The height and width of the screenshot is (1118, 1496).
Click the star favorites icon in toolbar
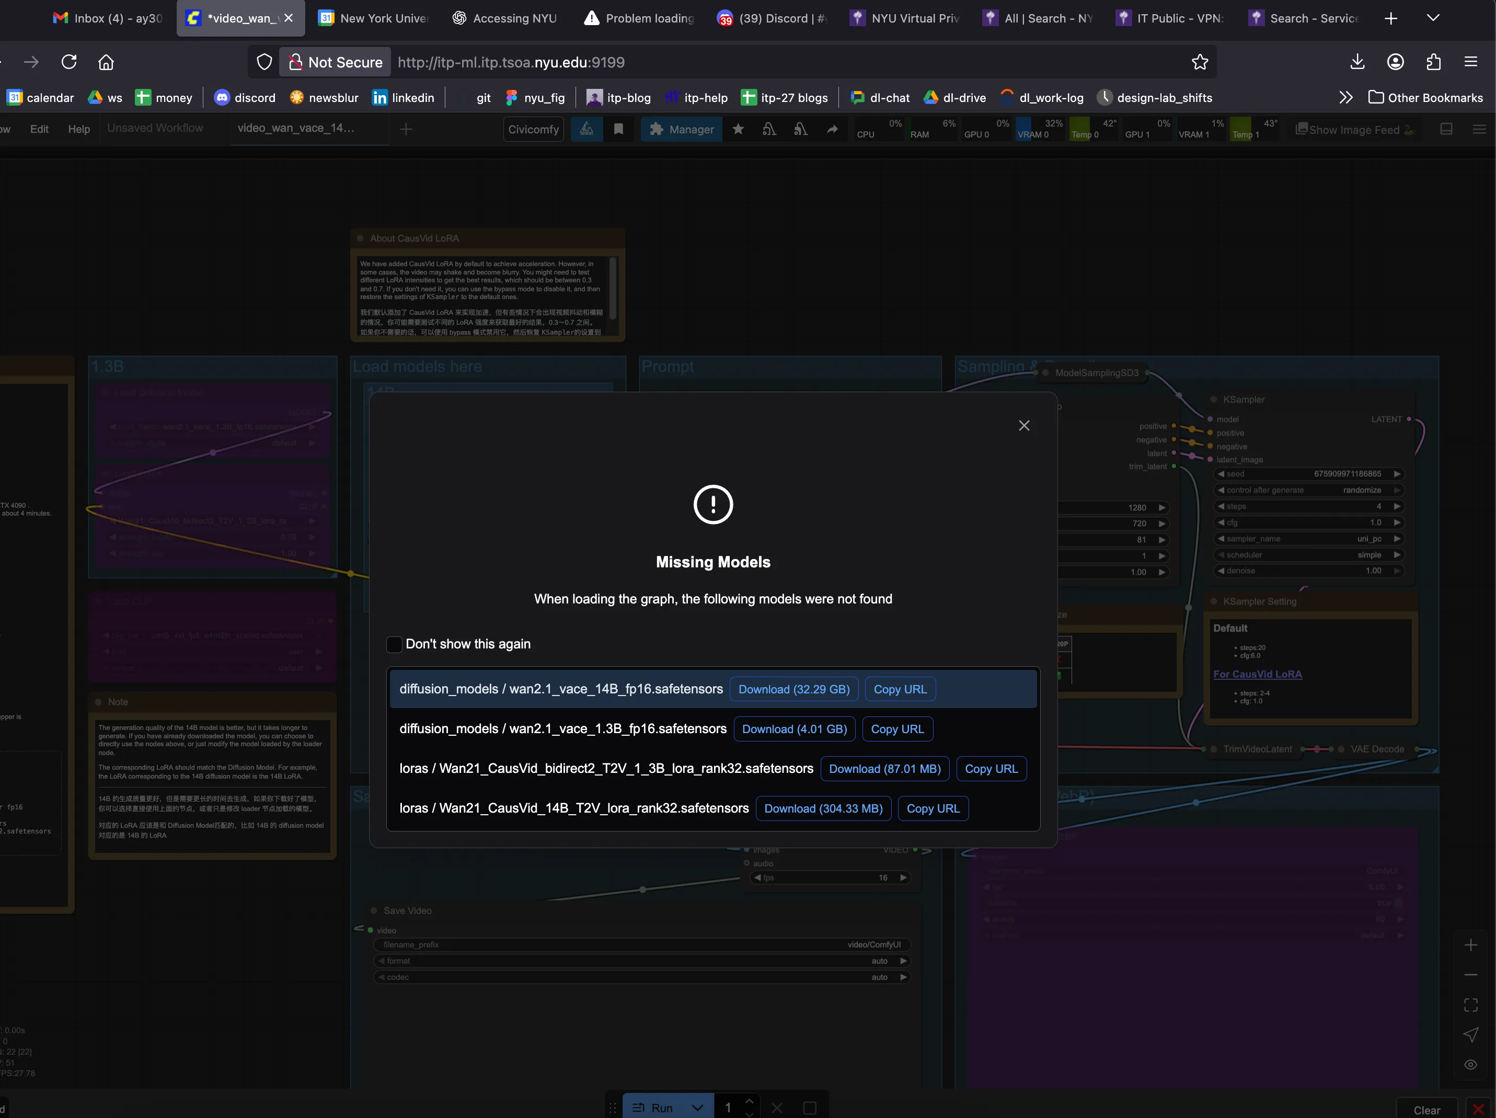[738, 129]
